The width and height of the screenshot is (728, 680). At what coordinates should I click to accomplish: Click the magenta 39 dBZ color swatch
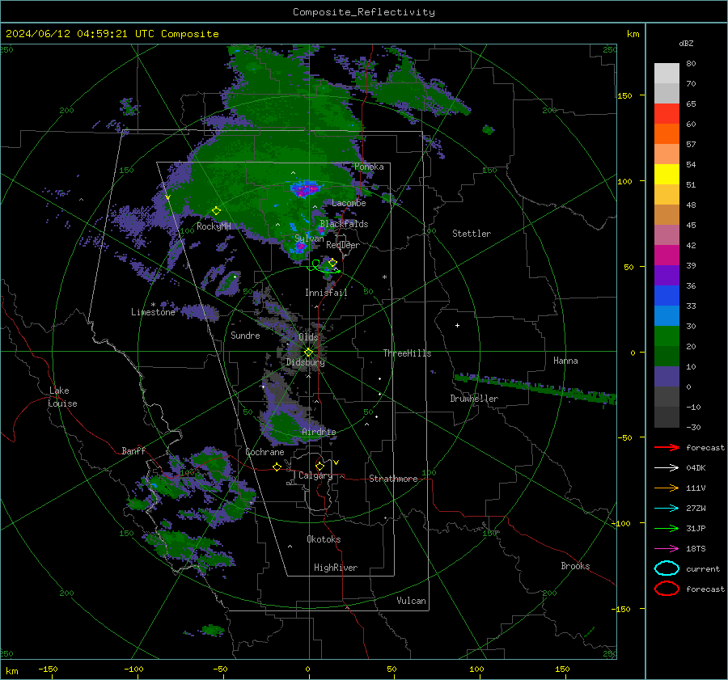coord(667,256)
